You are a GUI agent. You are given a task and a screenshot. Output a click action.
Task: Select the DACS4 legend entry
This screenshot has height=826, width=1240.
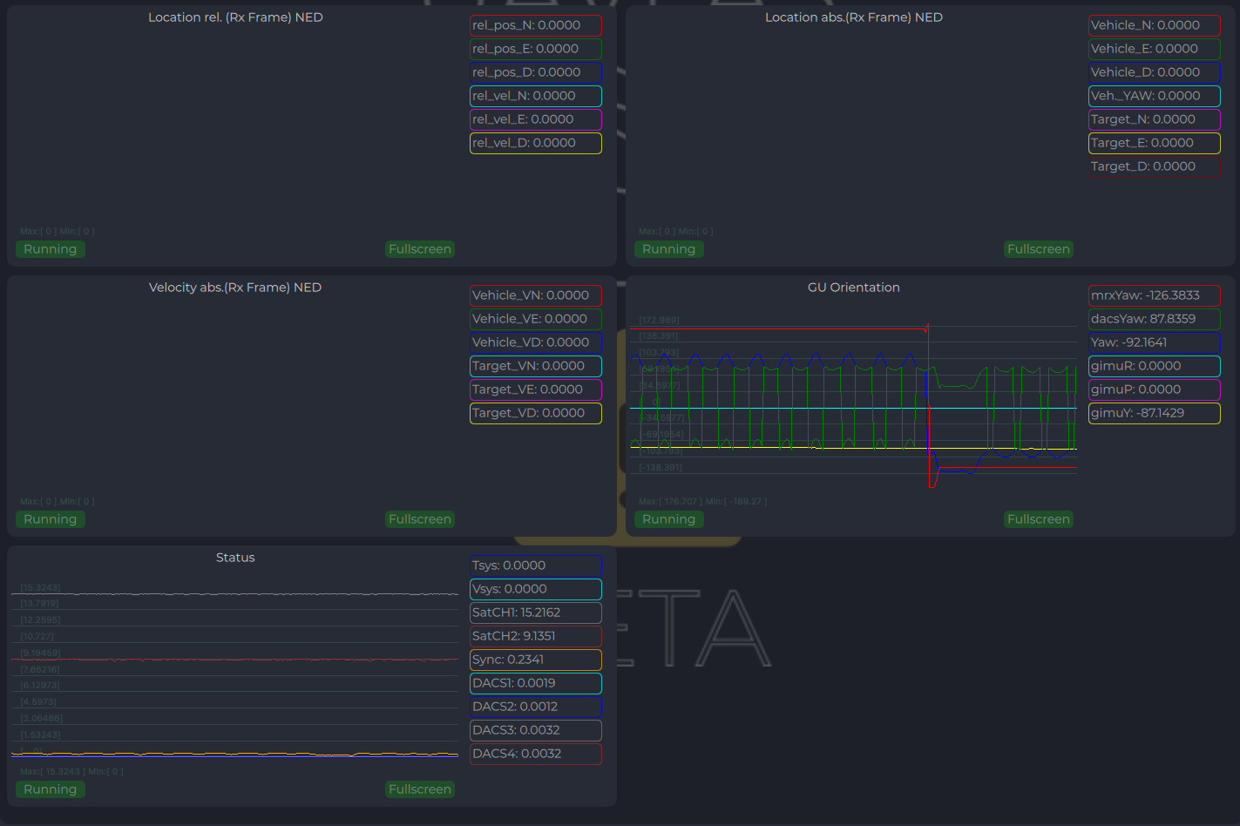(x=536, y=754)
